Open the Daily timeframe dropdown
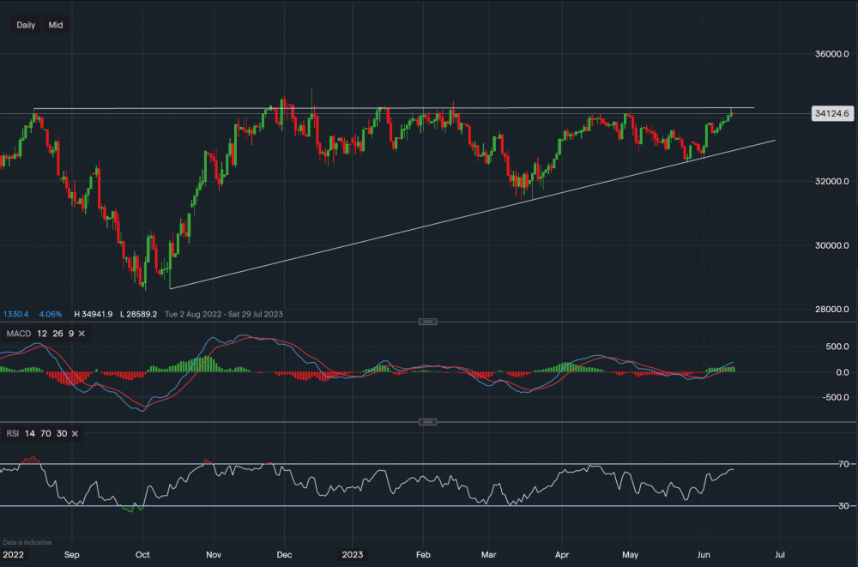The image size is (858, 567). click(26, 25)
